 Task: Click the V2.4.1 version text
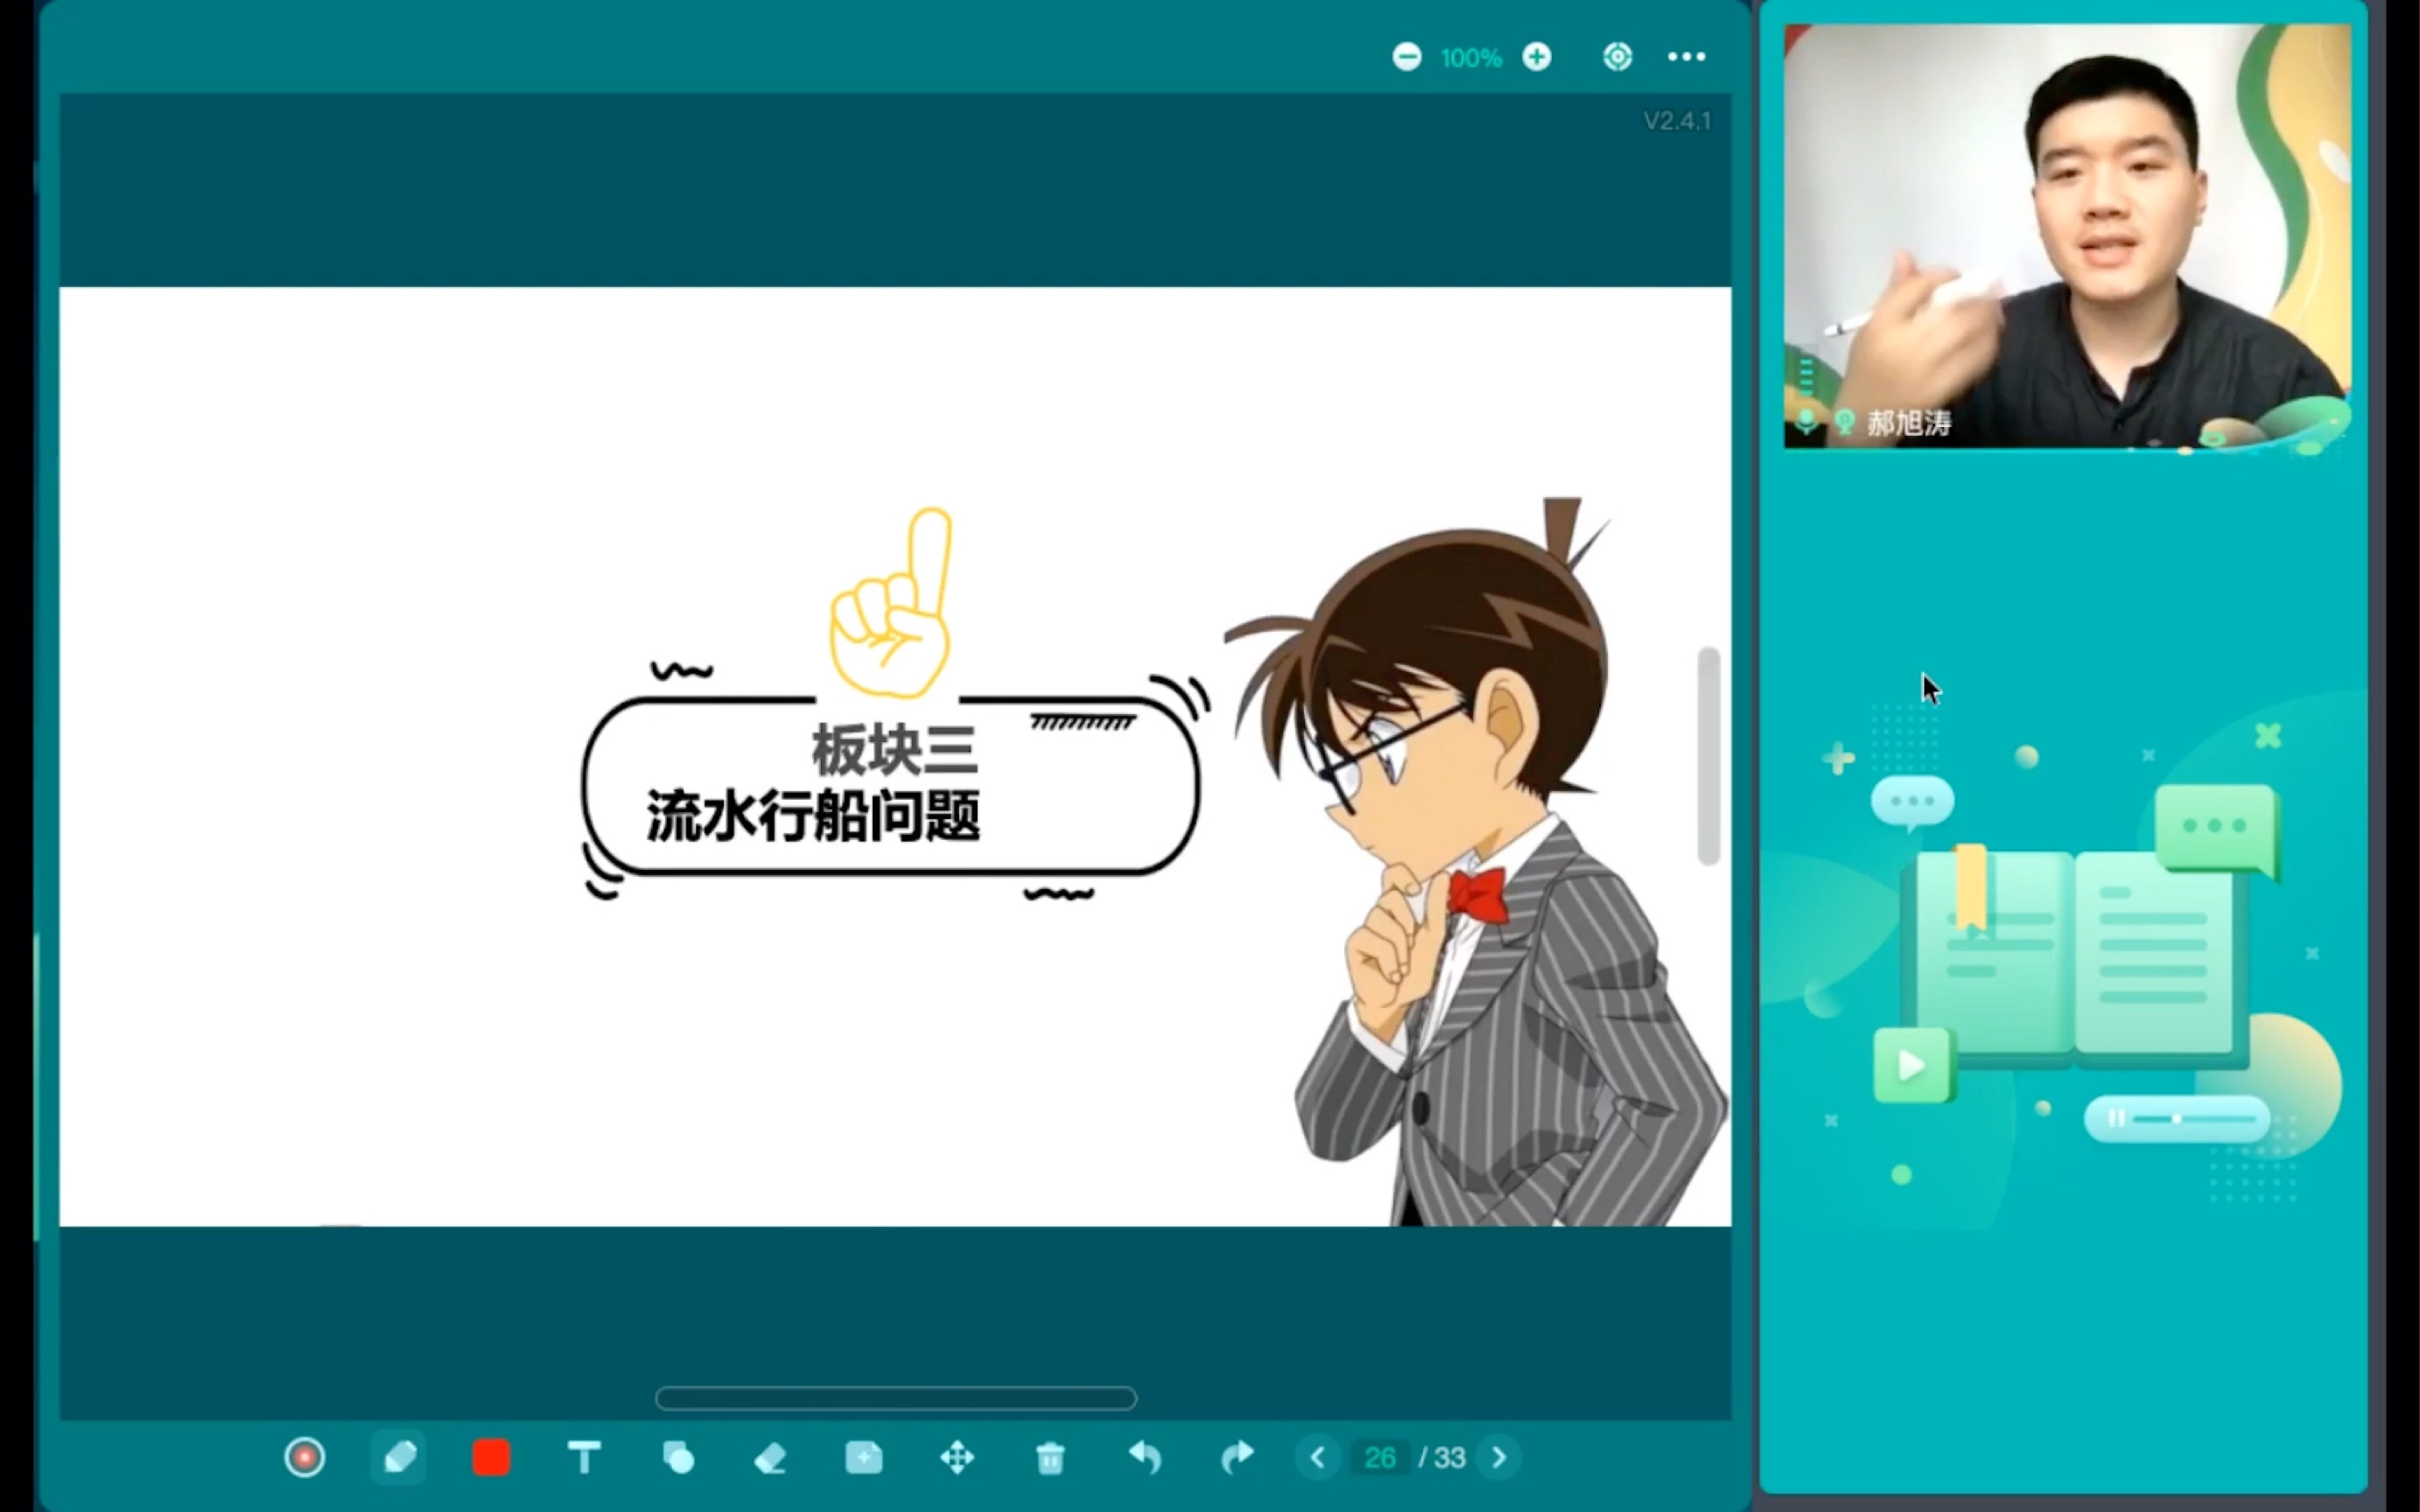click(x=1677, y=121)
